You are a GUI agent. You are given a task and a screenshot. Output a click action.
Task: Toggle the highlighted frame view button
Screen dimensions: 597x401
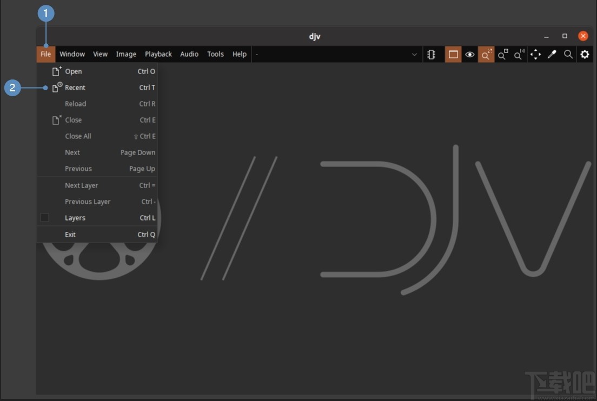coord(453,54)
